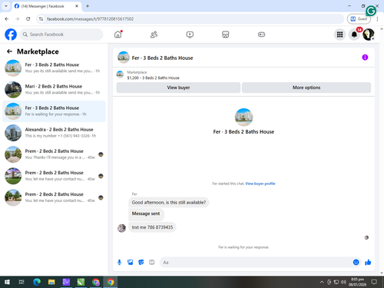Click the Home icon in top navigation
384x288 pixels.
[118, 35]
